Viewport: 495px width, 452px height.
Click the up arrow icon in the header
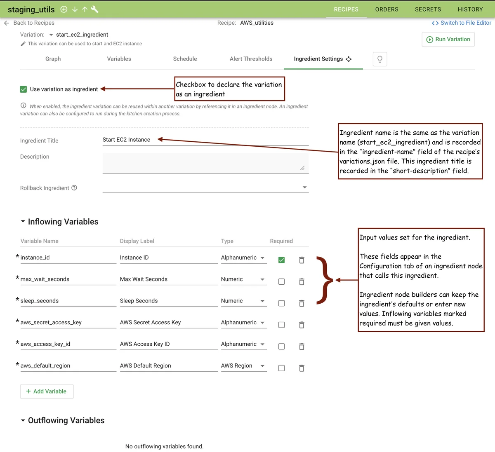pyautogui.click(x=85, y=9)
